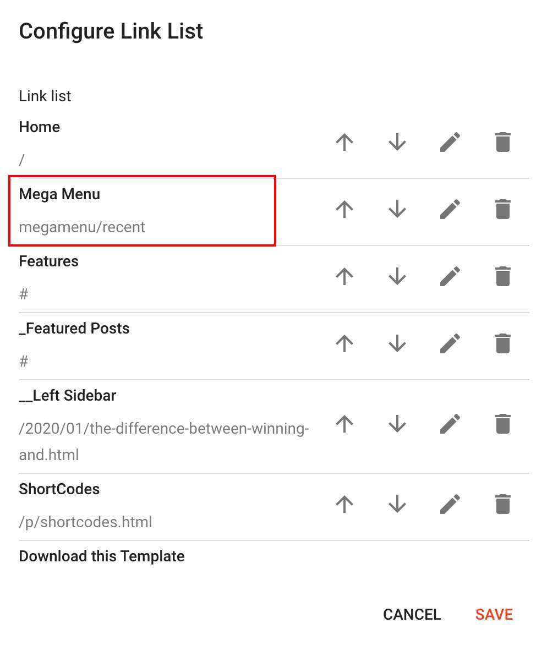
Task: Move ShortCodes link up
Action: [x=344, y=504]
